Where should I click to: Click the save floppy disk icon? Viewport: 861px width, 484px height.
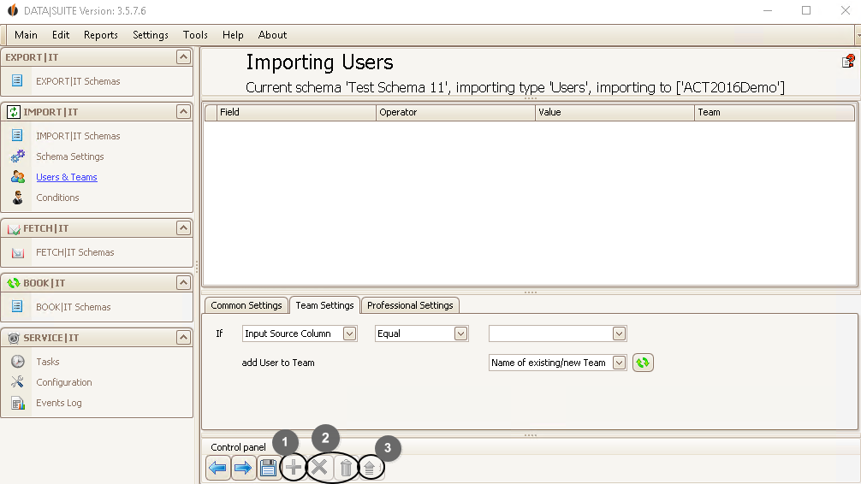(268, 468)
